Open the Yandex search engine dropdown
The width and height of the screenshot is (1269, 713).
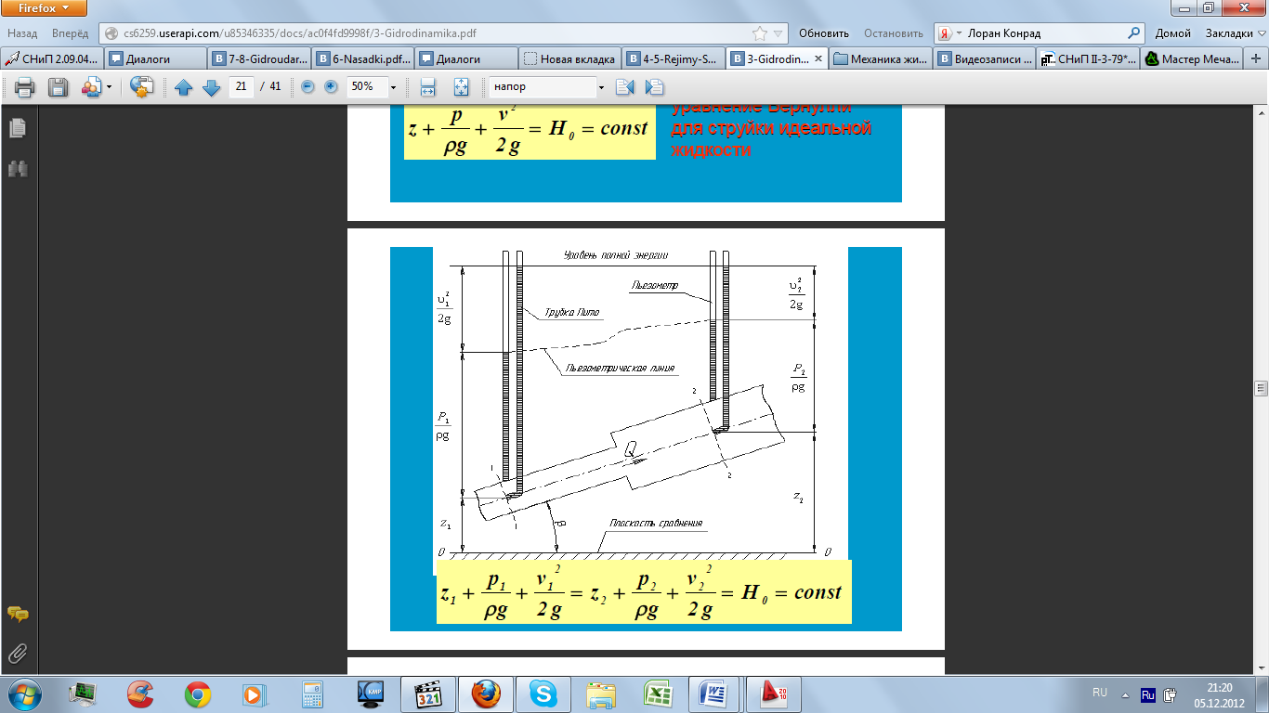click(949, 32)
